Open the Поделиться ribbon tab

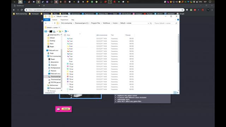click(x=64, y=20)
